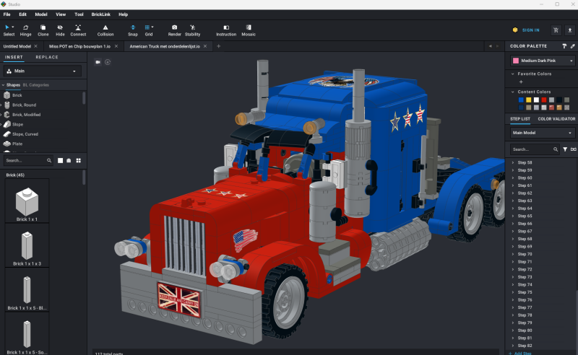Toggle the Hide tool
578x355 pixels.
[x=60, y=30]
